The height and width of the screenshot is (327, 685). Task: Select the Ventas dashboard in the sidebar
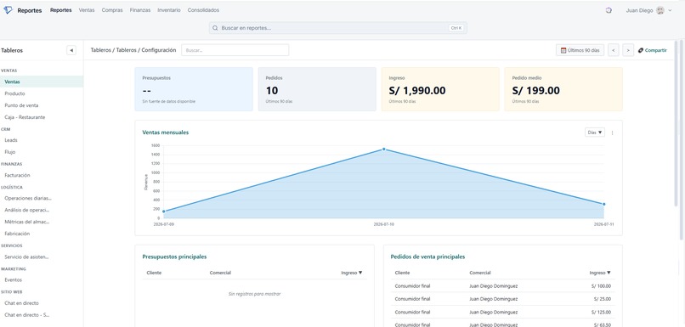coord(42,82)
